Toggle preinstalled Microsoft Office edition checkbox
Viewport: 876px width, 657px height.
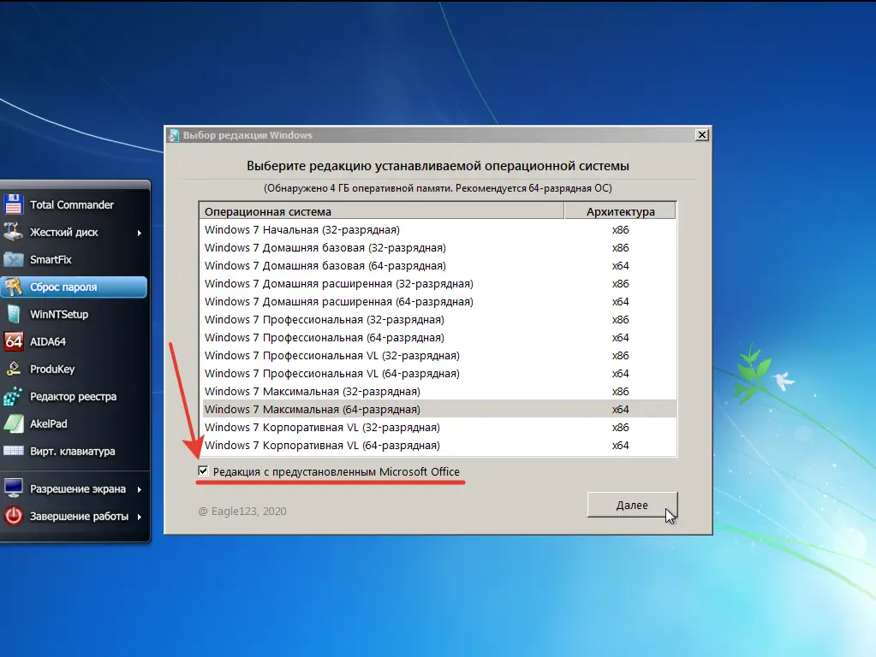coord(203,471)
